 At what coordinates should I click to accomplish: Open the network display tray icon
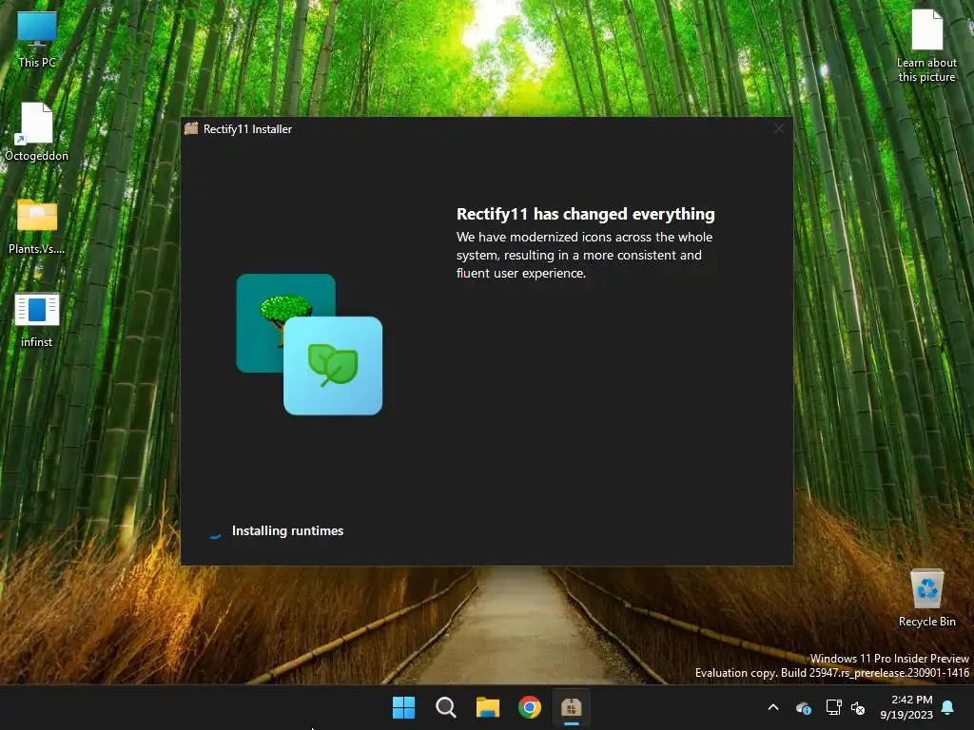(833, 707)
